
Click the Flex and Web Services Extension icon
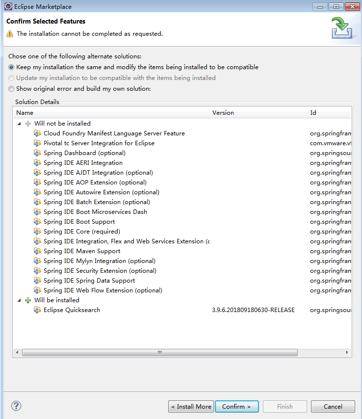(37, 241)
